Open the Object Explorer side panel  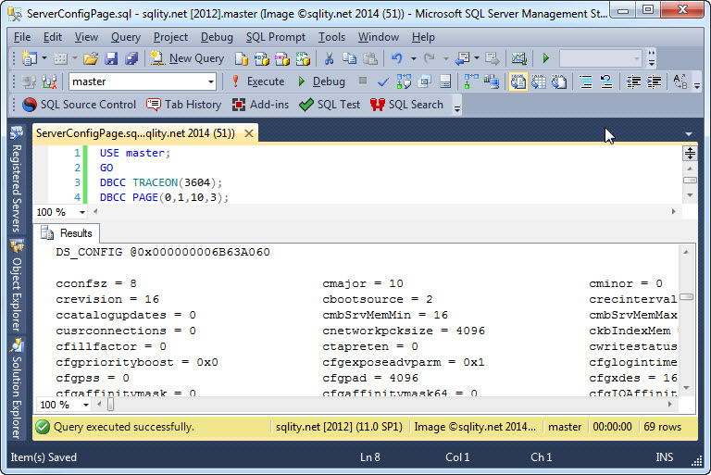click(17, 285)
